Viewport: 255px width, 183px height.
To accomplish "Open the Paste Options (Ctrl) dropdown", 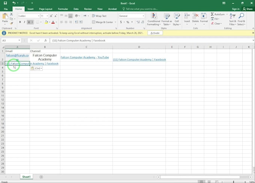I will (x=37, y=68).
